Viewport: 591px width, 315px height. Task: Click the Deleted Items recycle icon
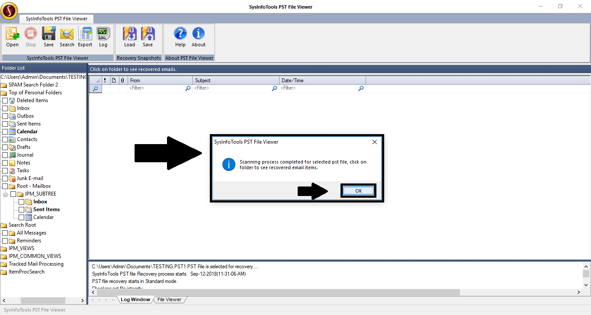(x=12, y=100)
